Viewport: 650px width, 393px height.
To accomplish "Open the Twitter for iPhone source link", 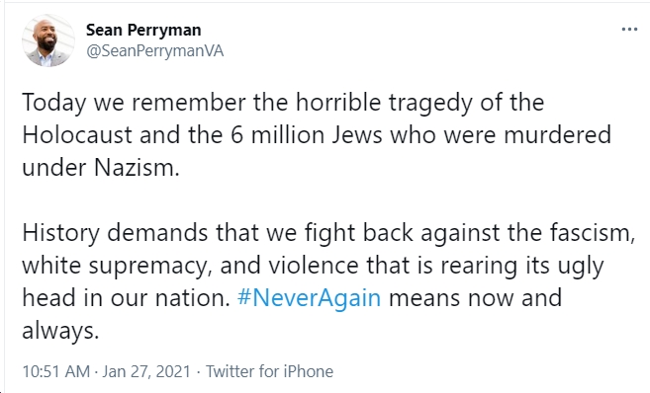I will 269,371.
